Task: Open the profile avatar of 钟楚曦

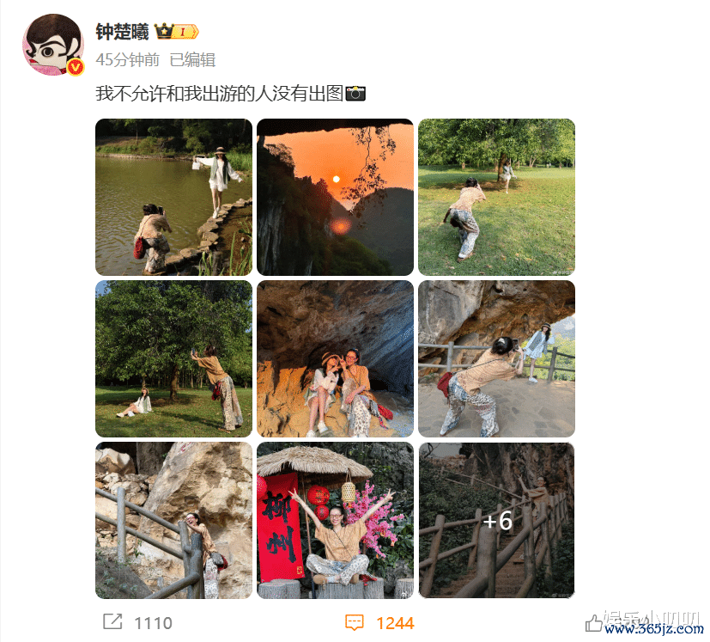Action: [53, 45]
